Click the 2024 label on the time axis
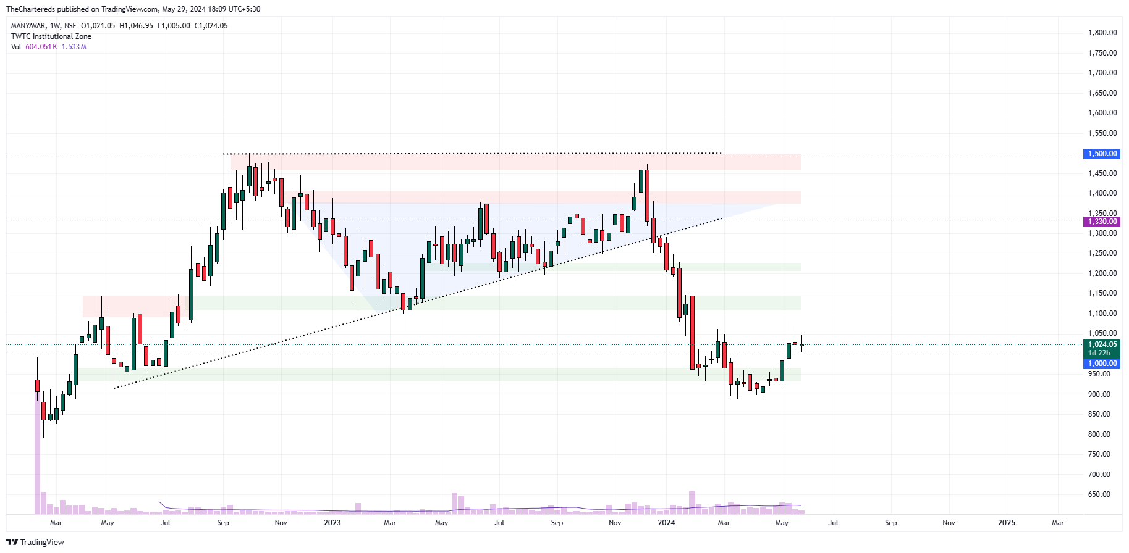Viewport: 1129px width, 553px height. [666, 523]
